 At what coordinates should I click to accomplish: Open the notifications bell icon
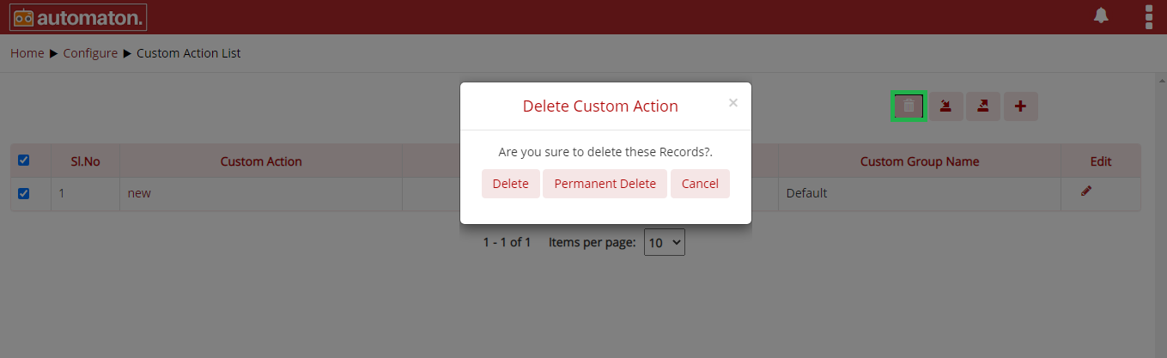[x=1101, y=15]
